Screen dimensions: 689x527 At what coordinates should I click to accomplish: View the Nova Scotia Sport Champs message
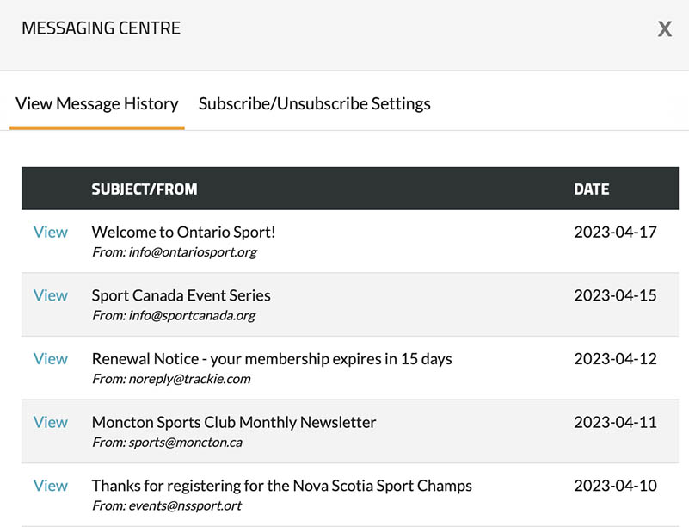point(50,486)
